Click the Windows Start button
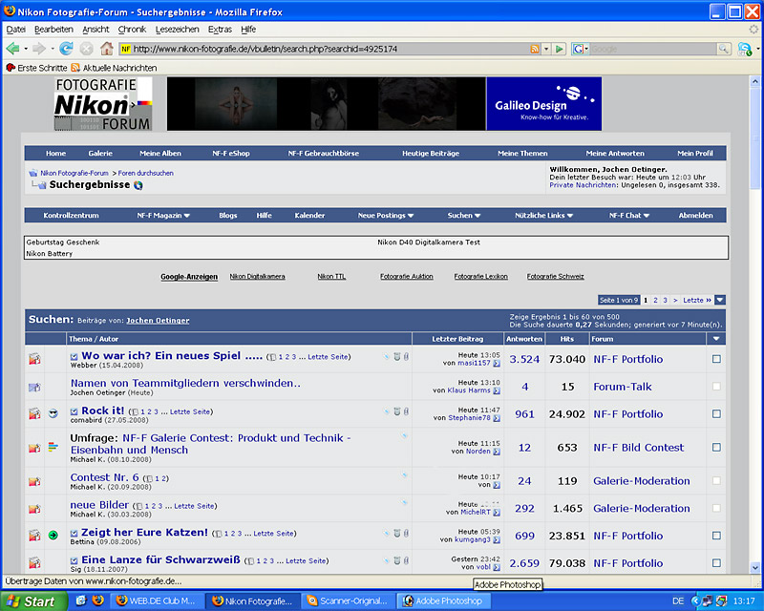The height and width of the screenshot is (611, 764). 32,601
